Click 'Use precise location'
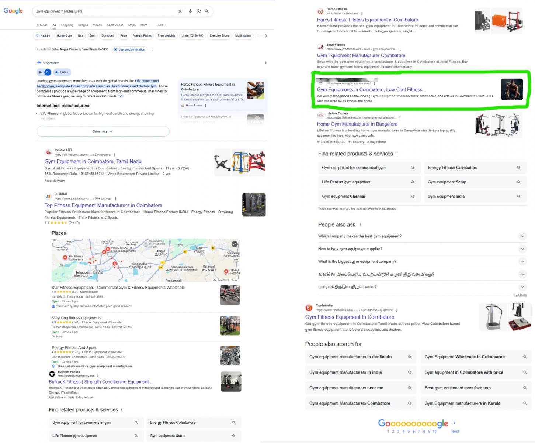 (x=129, y=49)
